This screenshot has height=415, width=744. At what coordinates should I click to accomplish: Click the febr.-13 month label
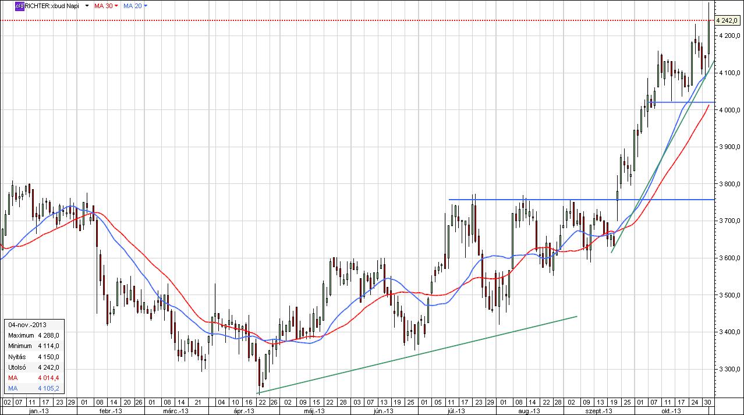[111, 411]
